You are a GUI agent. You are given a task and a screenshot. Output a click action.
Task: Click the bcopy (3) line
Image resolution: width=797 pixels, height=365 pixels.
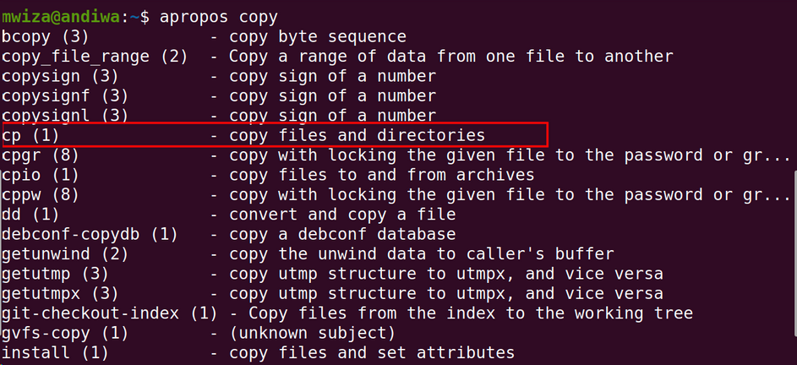click(204, 36)
